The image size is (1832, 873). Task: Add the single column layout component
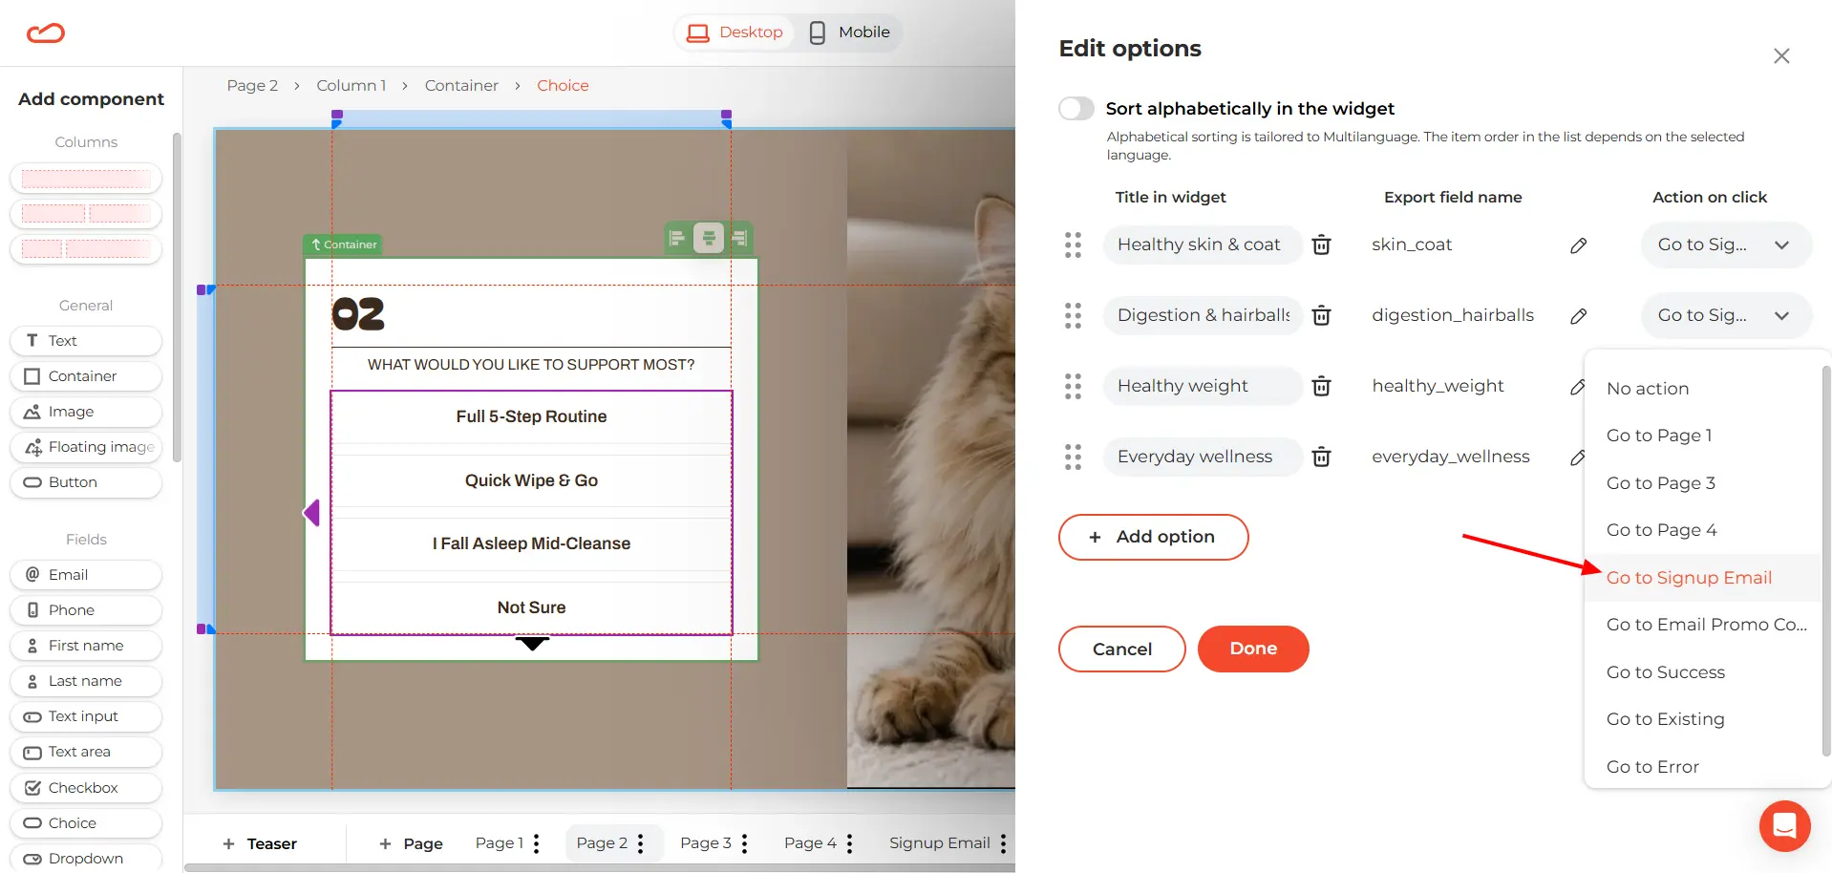(x=86, y=179)
